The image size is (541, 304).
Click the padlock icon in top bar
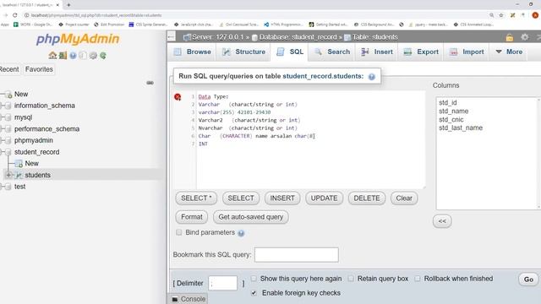pyautogui.click(x=509, y=37)
